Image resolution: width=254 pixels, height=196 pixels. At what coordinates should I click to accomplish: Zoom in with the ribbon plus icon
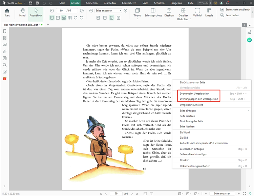click(x=125, y=11)
